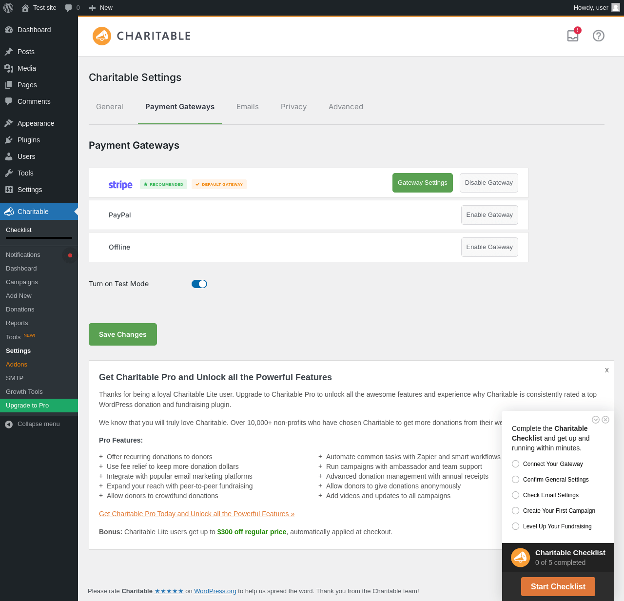Click the Plugins plug icon

coord(9,140)
